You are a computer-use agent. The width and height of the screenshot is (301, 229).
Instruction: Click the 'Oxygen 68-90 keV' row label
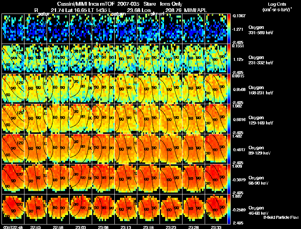pos(258,180)
